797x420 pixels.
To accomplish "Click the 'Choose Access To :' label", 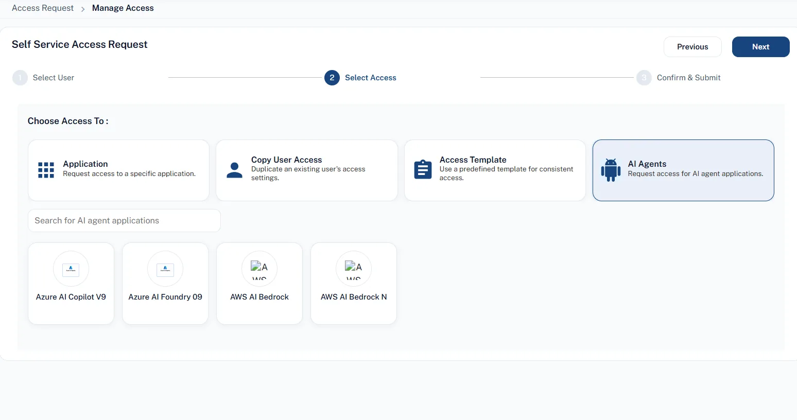I will pyautogui.click(x=68, y=121).
